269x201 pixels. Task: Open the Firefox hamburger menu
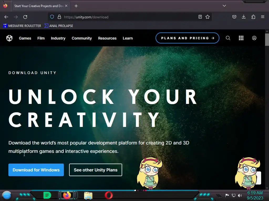pos(263,17)
